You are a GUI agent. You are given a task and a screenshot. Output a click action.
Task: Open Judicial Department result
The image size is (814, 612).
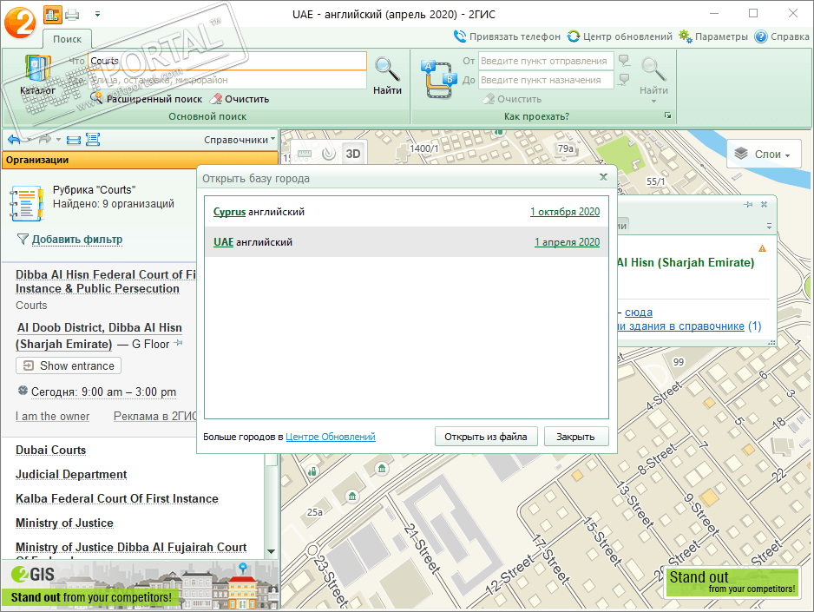71,475
